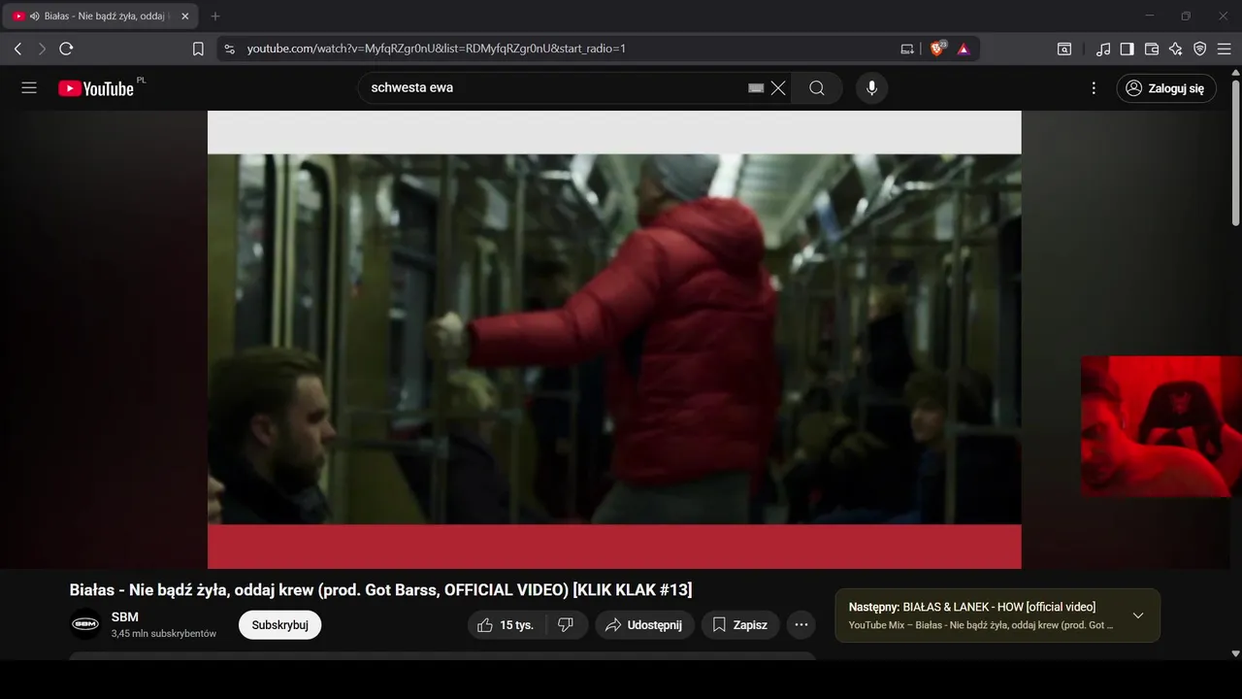Open more actions three-dot button under video

(x=801, y=625)
